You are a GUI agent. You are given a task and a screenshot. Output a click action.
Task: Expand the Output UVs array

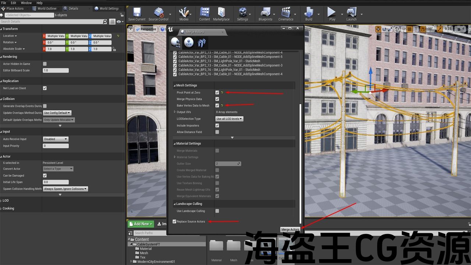click(x=175, y=112)
